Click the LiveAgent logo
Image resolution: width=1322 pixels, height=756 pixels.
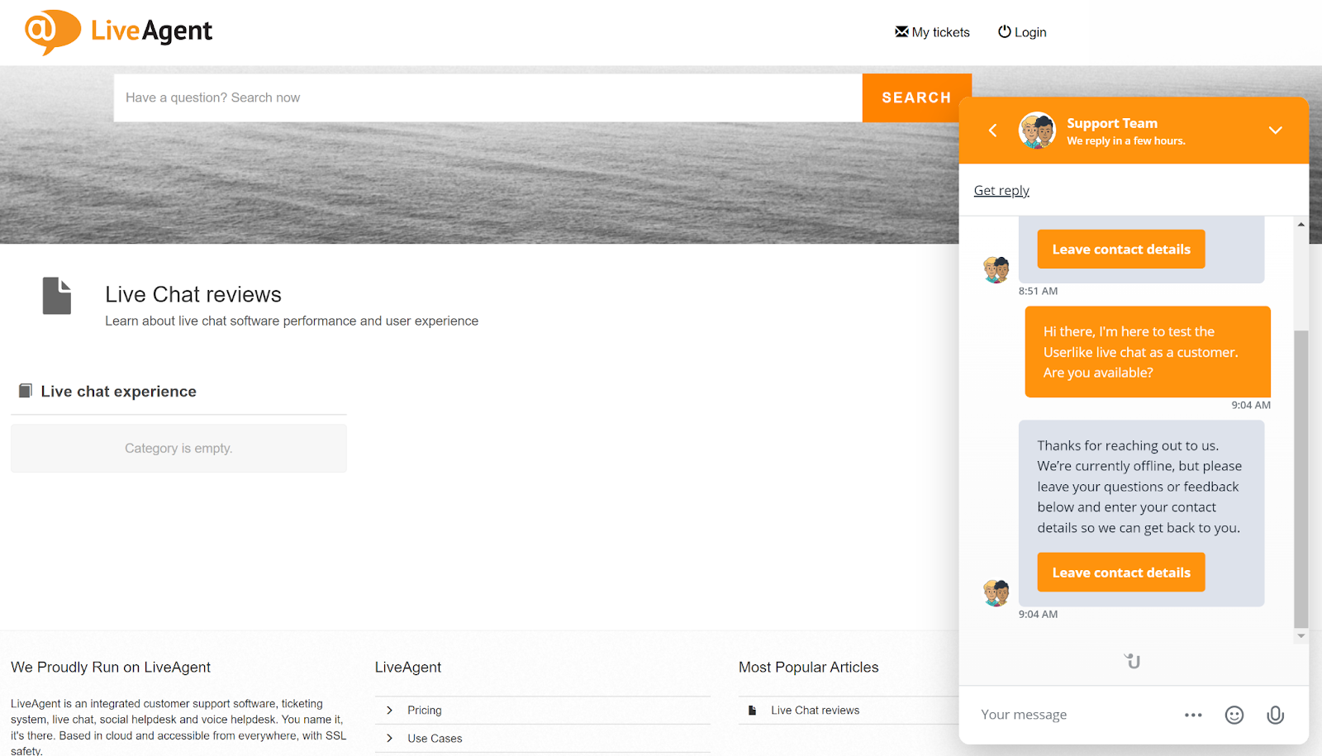[118, 31]
